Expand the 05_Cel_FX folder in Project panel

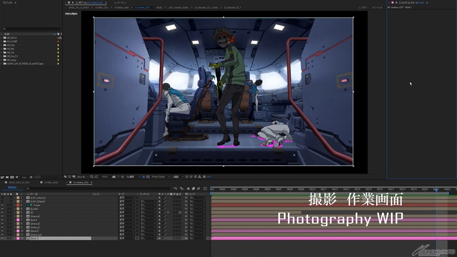[2, 56]
